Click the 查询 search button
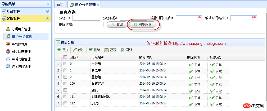This screenshot has width=267, height=111. (117, 25)
